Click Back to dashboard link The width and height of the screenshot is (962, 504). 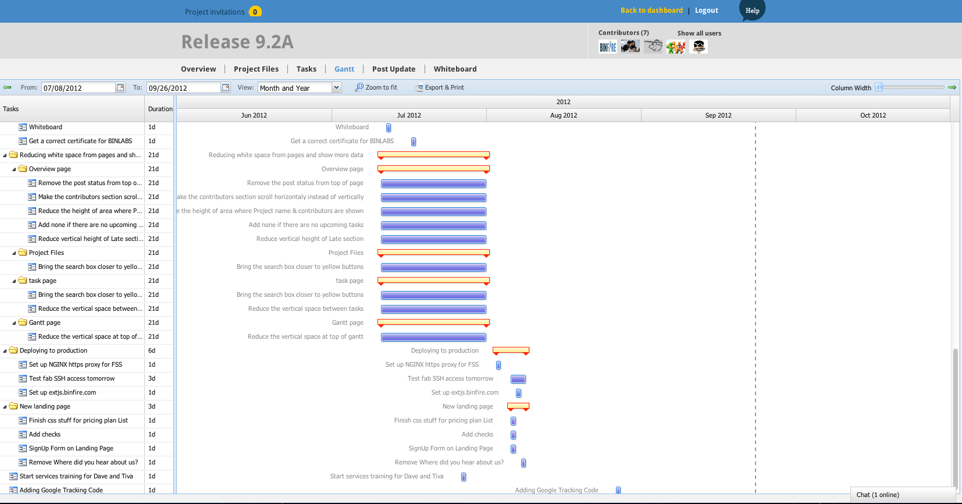(651, 10)
